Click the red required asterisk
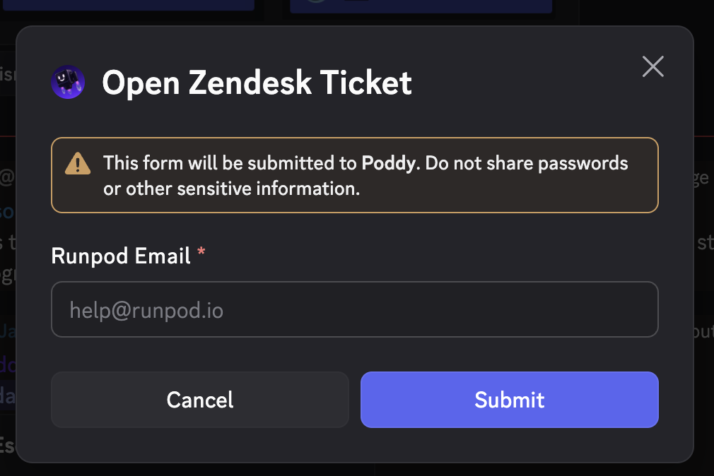This screenshot has width=714, height=476. pyautogui.click(x=201, y=254)
